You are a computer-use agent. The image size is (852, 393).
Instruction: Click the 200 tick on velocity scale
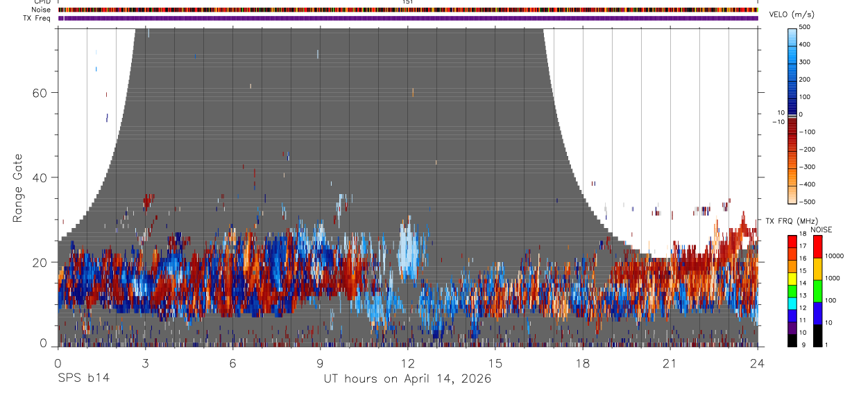coord(805,79)
